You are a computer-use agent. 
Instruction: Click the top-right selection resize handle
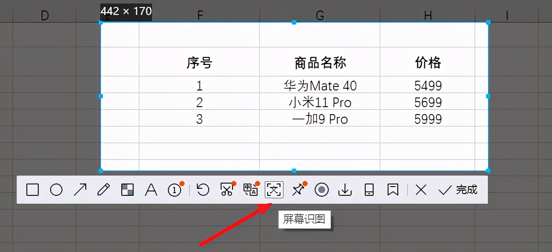click(488, 22)
